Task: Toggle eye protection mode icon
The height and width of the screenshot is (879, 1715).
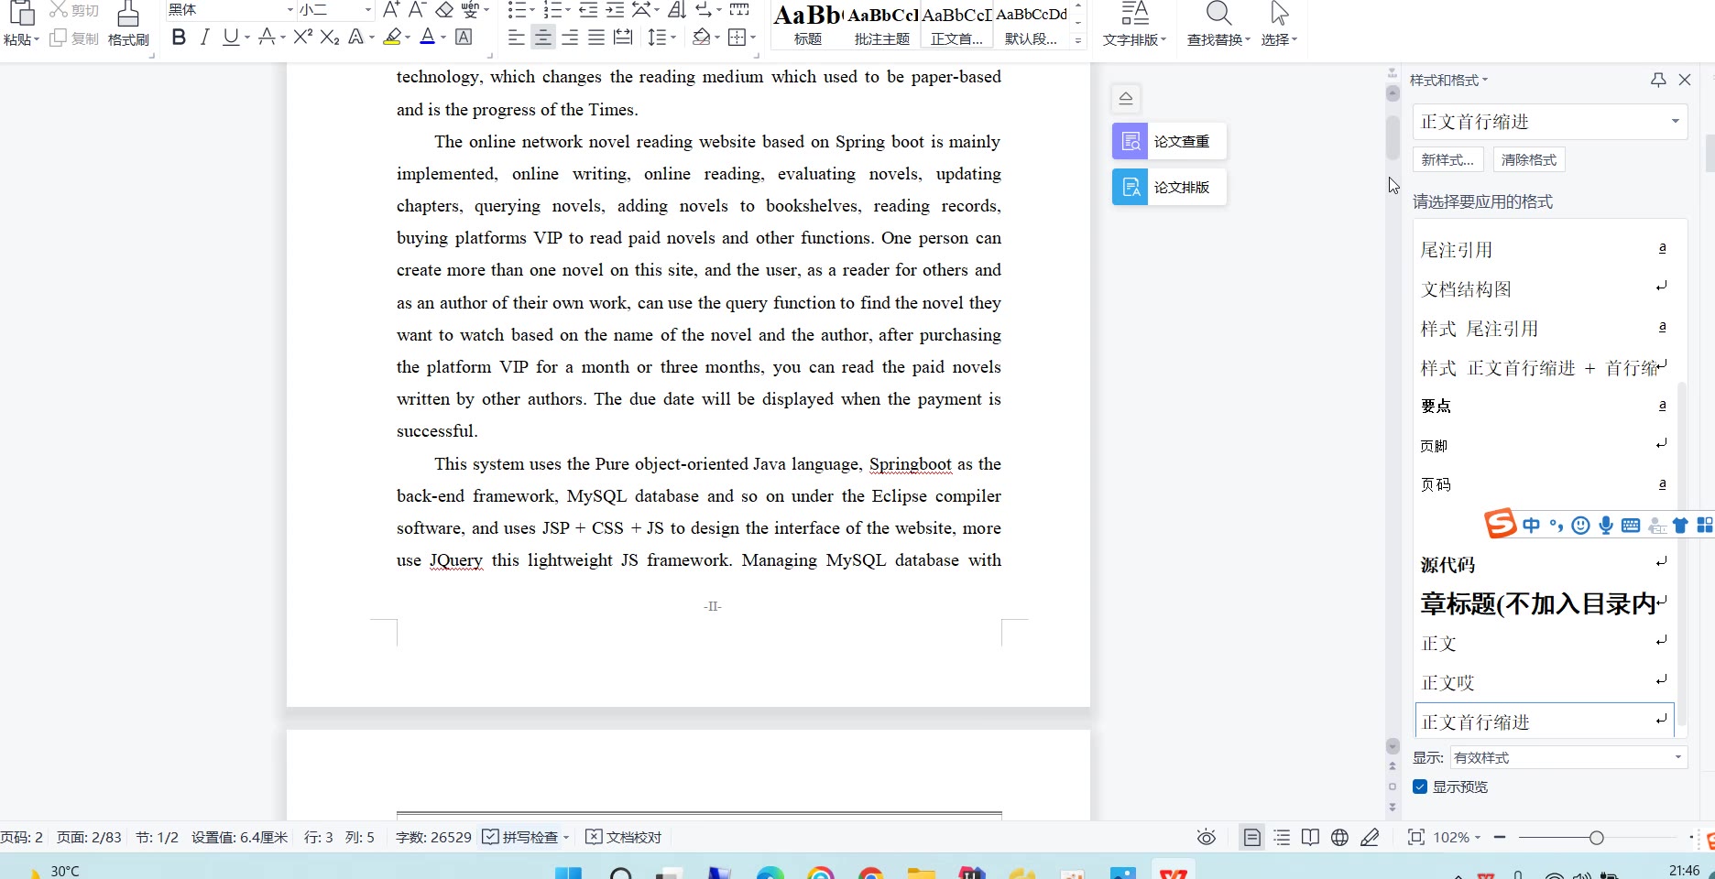Action: pos(1207,837)
